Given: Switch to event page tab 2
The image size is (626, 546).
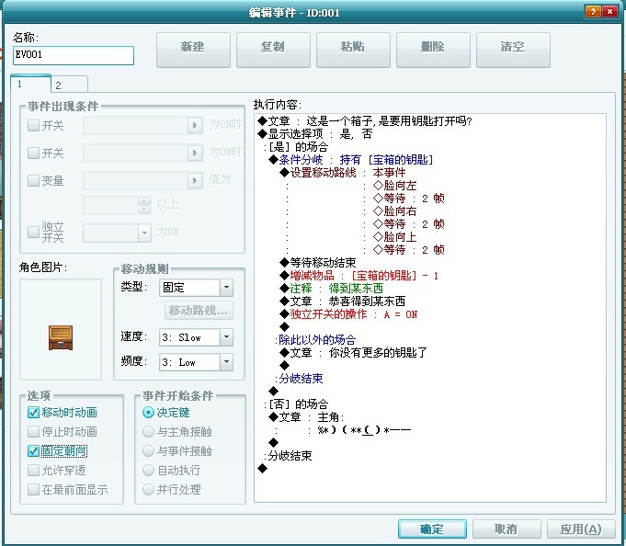Looking at the screenshot, I should click(x=70, y=85).
